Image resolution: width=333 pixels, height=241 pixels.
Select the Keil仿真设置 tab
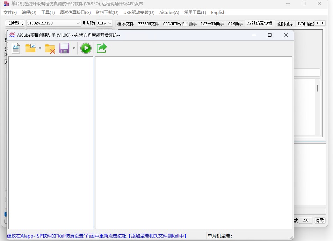click(x=260, y=23)
